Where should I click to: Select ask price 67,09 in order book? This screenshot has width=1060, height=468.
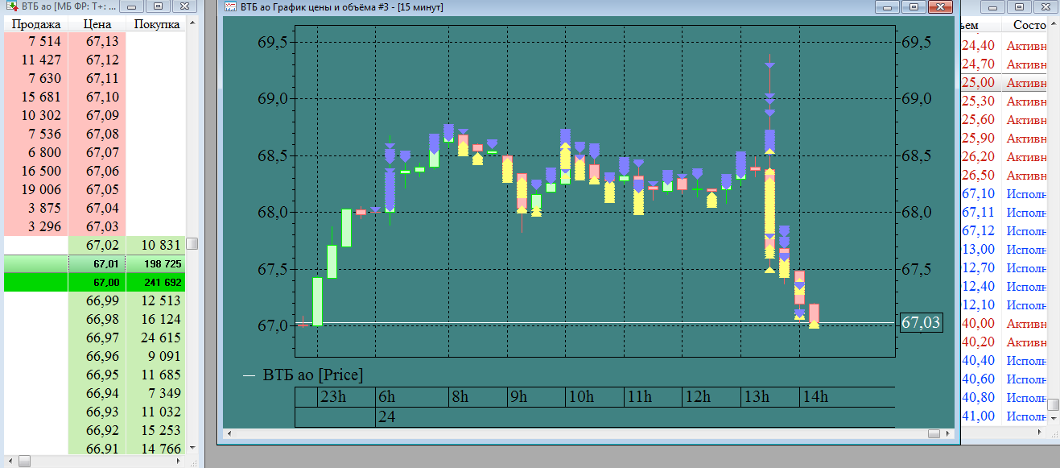click(102, 115)
